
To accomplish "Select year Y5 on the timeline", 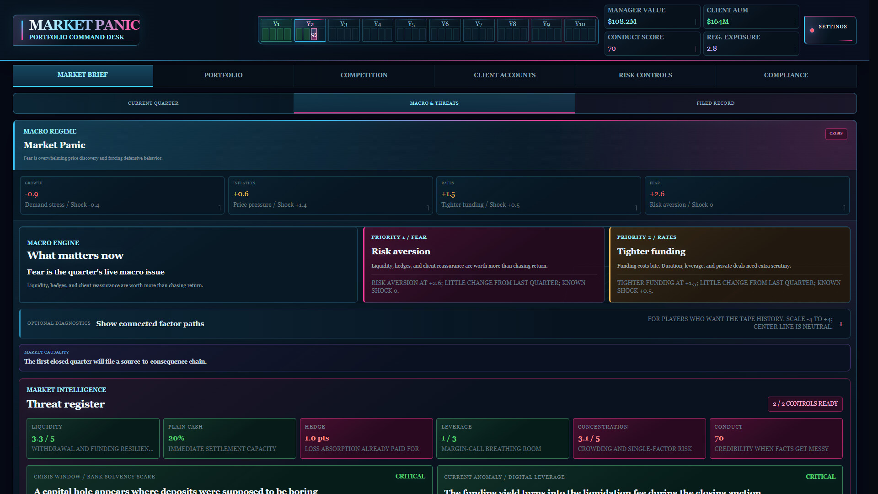I will (412, 30).
